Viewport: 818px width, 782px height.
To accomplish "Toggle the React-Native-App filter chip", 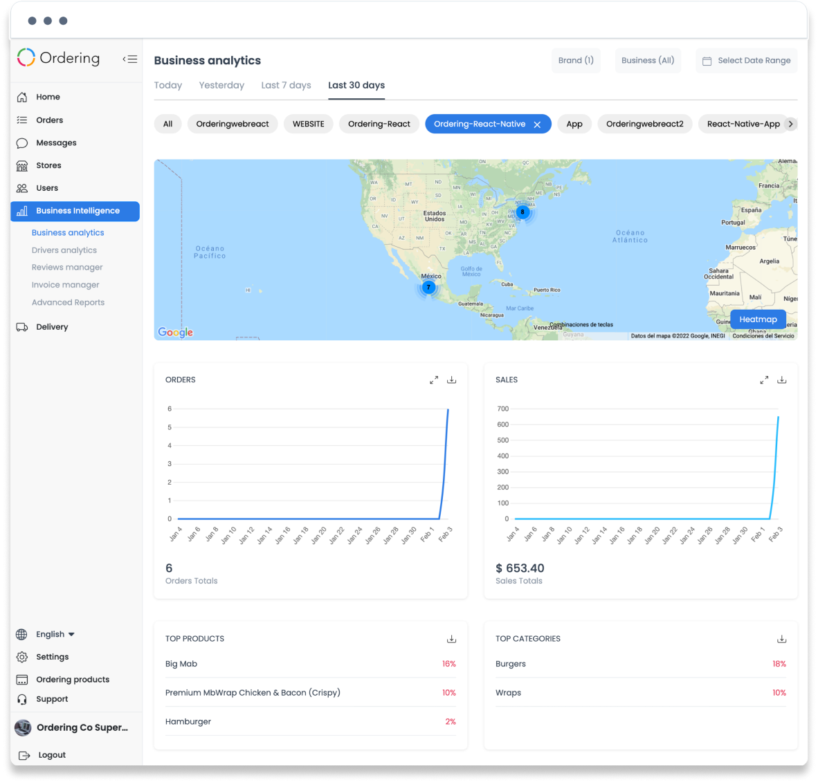I will pos(743,124).
